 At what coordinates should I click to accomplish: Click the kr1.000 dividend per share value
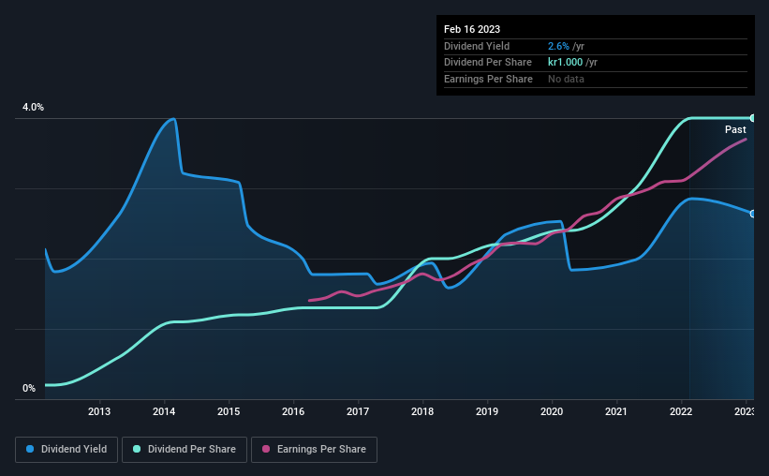pos(566,63)
